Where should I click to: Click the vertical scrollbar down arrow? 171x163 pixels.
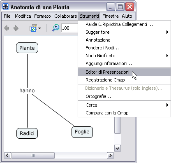(118, 148)
